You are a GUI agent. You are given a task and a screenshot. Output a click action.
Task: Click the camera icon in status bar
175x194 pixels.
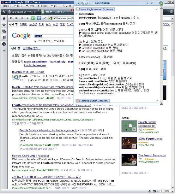pos(154,191)
